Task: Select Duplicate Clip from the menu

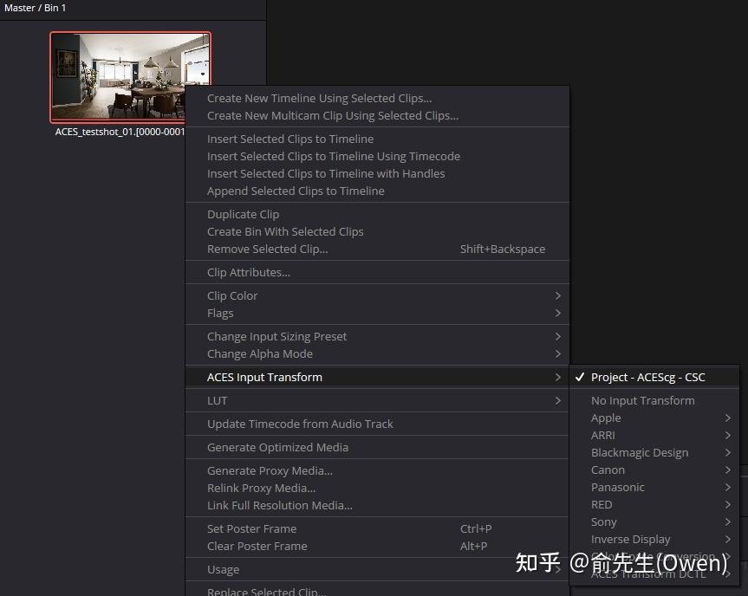Action: [243, 214]
